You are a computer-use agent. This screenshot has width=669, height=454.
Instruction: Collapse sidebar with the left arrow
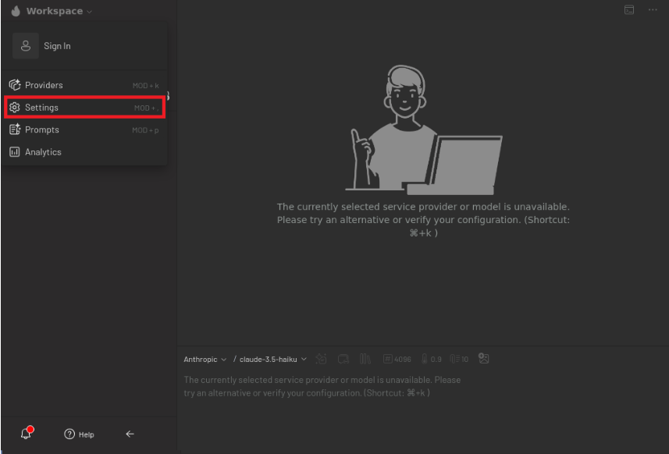[x=130, y=434]
